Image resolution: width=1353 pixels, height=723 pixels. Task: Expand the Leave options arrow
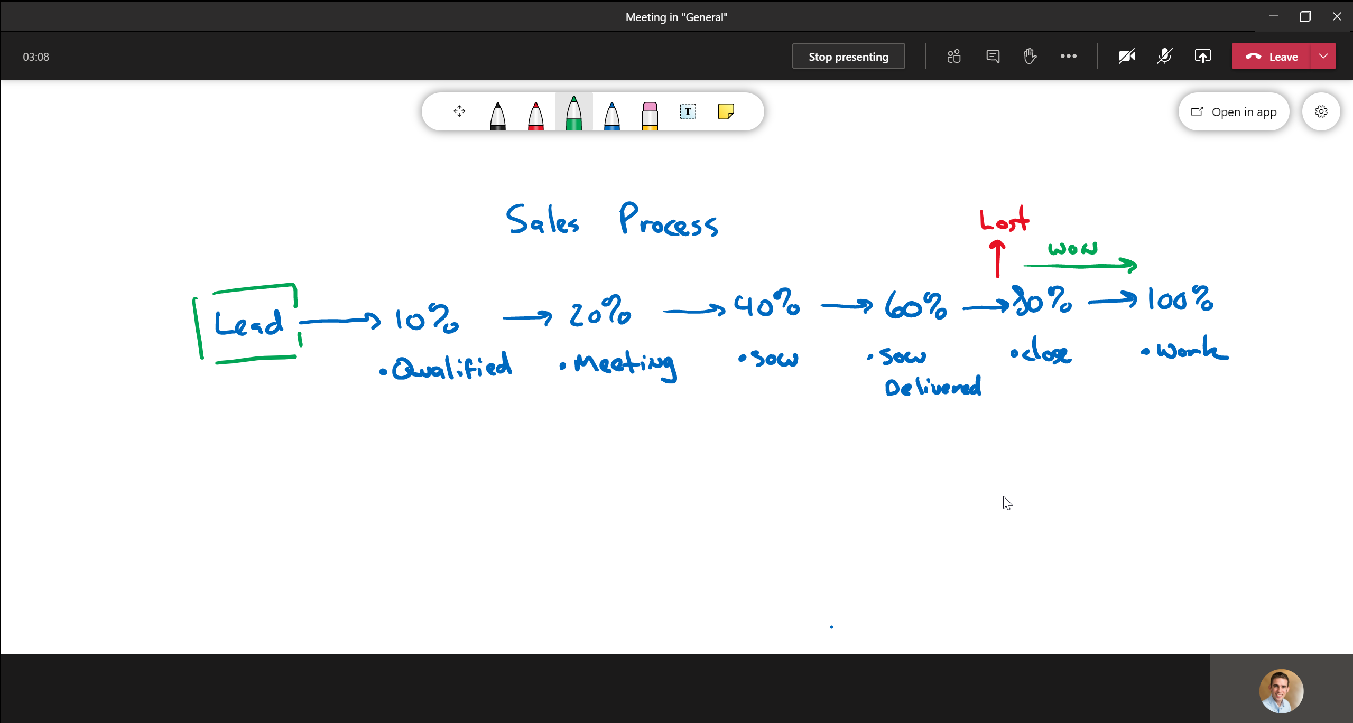(1323, 57)
